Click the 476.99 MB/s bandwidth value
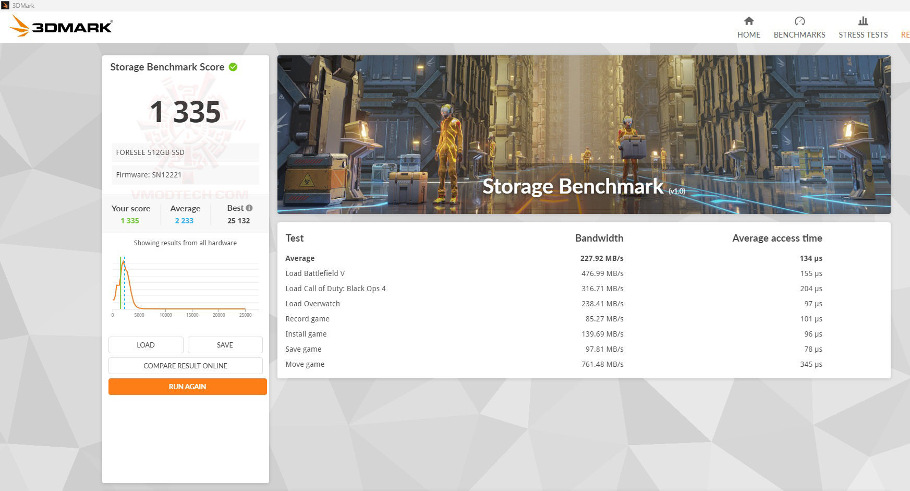Viewport: 910px width, 491px height. tap(602, 273)
